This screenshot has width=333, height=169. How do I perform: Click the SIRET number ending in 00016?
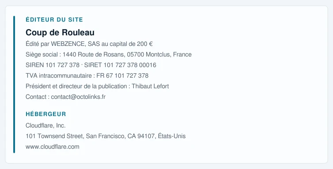pos(130,65)
